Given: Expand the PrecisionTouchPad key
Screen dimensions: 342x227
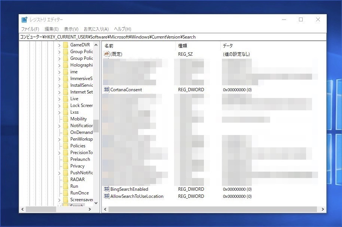Looking at the screenshot, I should tap(59, 153).
